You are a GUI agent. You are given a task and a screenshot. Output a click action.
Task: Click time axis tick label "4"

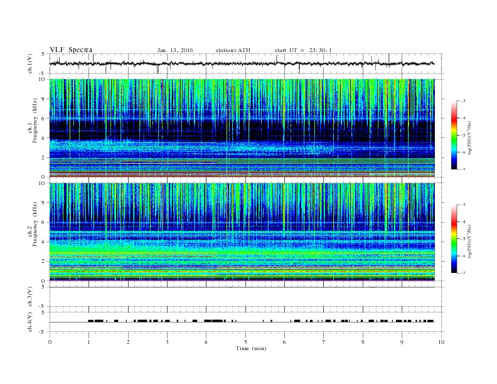coord(206,342)
